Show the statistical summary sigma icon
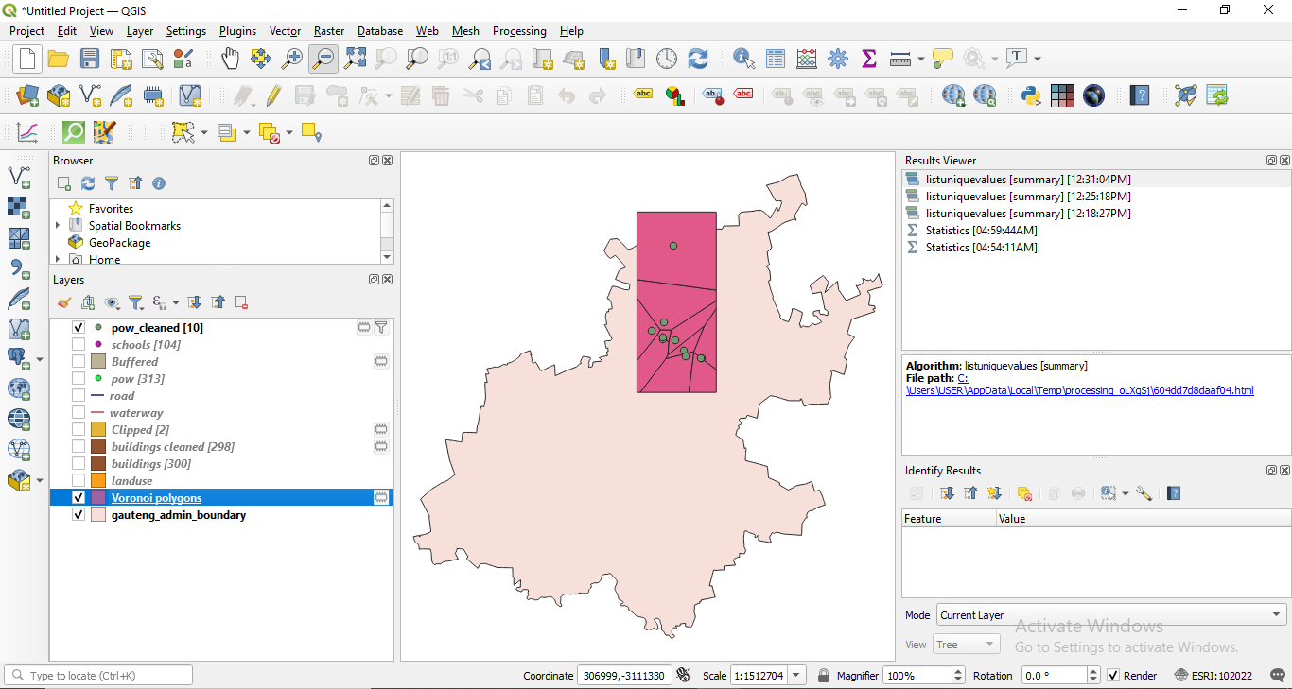Image resolution: width=1292 pixels, height=689 pixels. pos(869,59)
